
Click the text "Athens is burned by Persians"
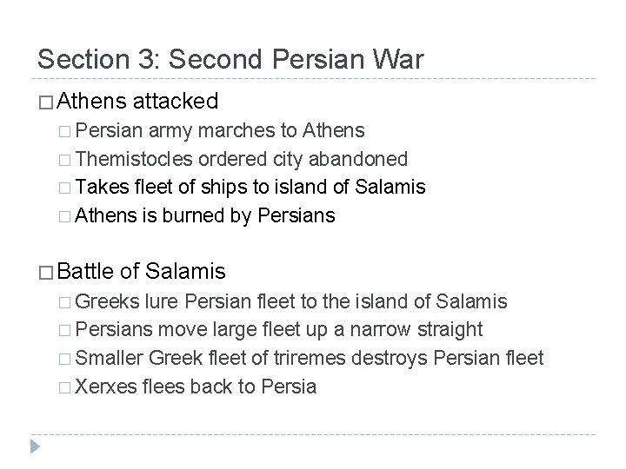[206, 215]
